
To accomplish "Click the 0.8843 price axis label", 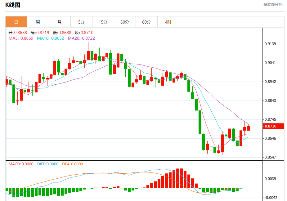I will point(270,100).
